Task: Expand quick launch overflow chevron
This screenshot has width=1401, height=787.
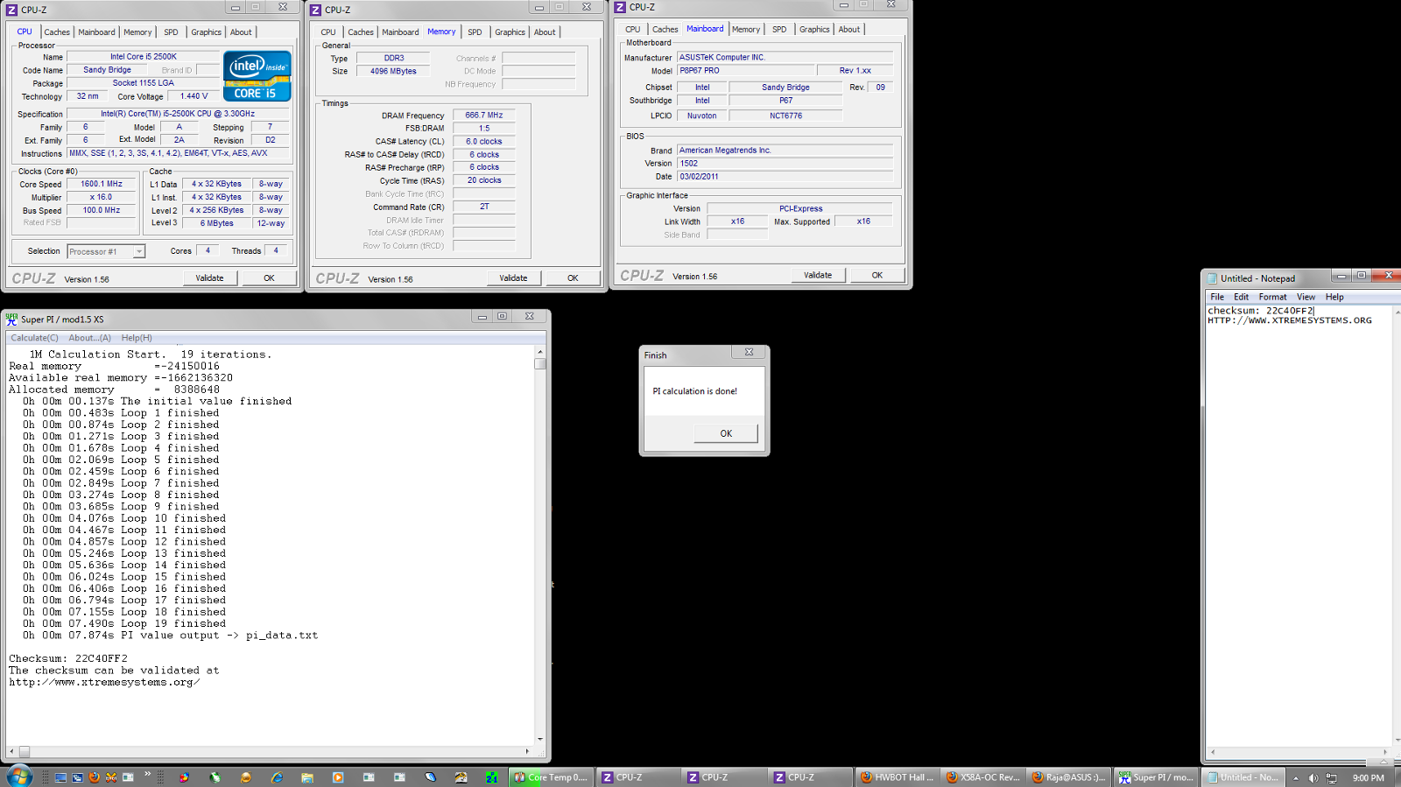Action: click(147, 774)
